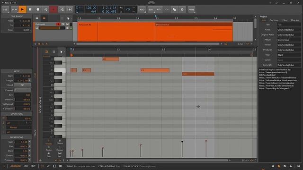Select the D#3 note in piano roll
Viewport: 303px width, 170px height.
198,74
